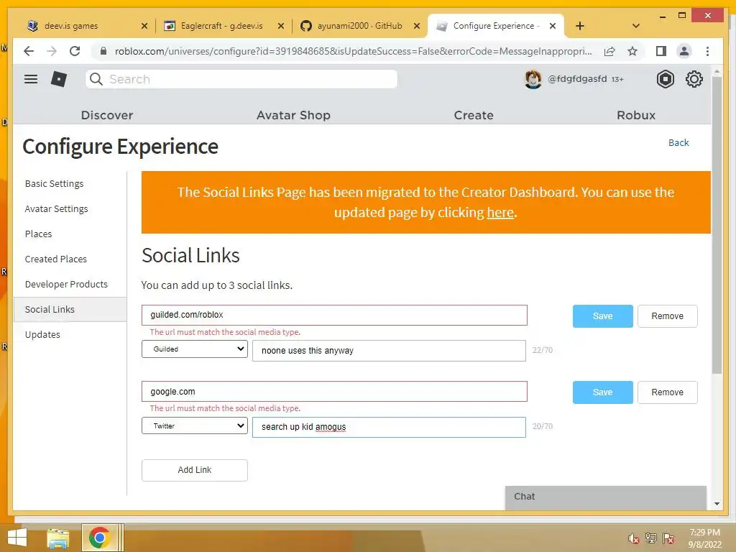
Task: Expand the Twitter type dropdown
Action: pyautogui.click(x=194, y=425)
